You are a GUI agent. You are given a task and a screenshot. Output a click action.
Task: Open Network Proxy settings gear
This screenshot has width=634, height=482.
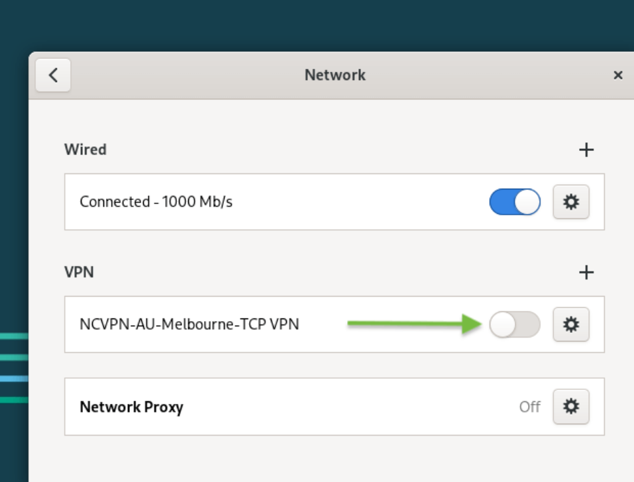(x=571, y=407)
